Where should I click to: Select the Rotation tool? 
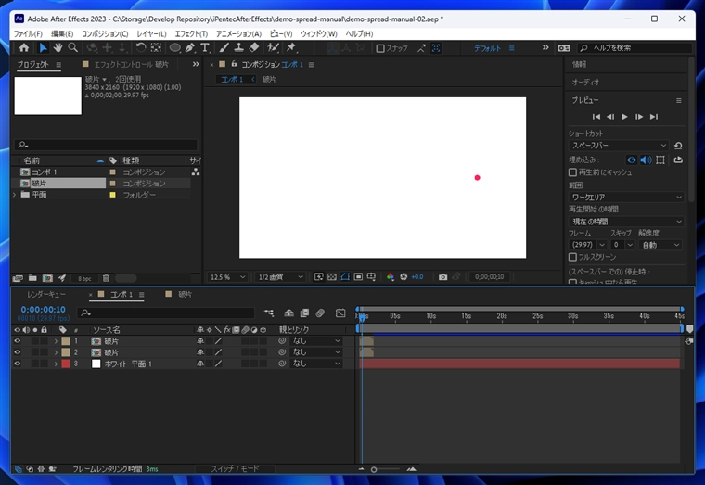pos(141,47)
